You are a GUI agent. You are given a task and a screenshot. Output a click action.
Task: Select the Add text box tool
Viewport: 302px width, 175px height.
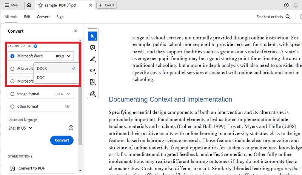click(92, 82)
